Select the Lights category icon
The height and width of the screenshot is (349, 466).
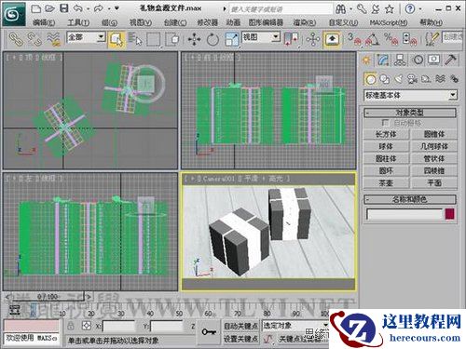coord(399,79)
